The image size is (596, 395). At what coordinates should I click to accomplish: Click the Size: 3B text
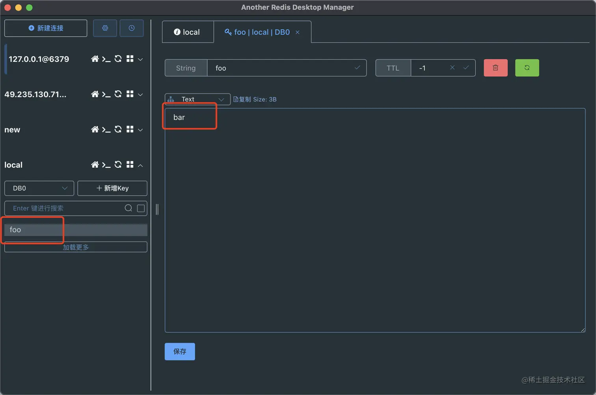265,99
